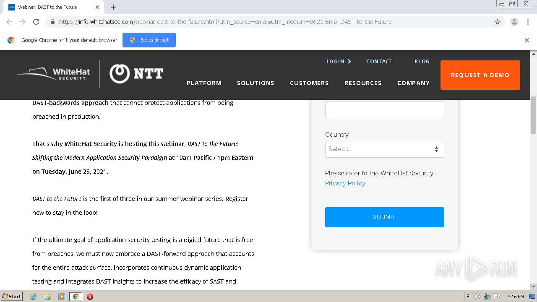Click the volume speaker tray icon
This screenshot has width=537, height=302.
pos(477,297)
